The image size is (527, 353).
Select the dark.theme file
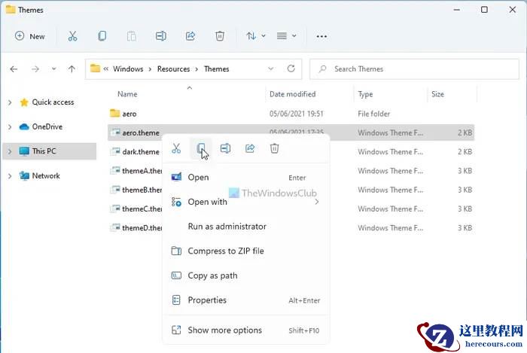point(141,152)
